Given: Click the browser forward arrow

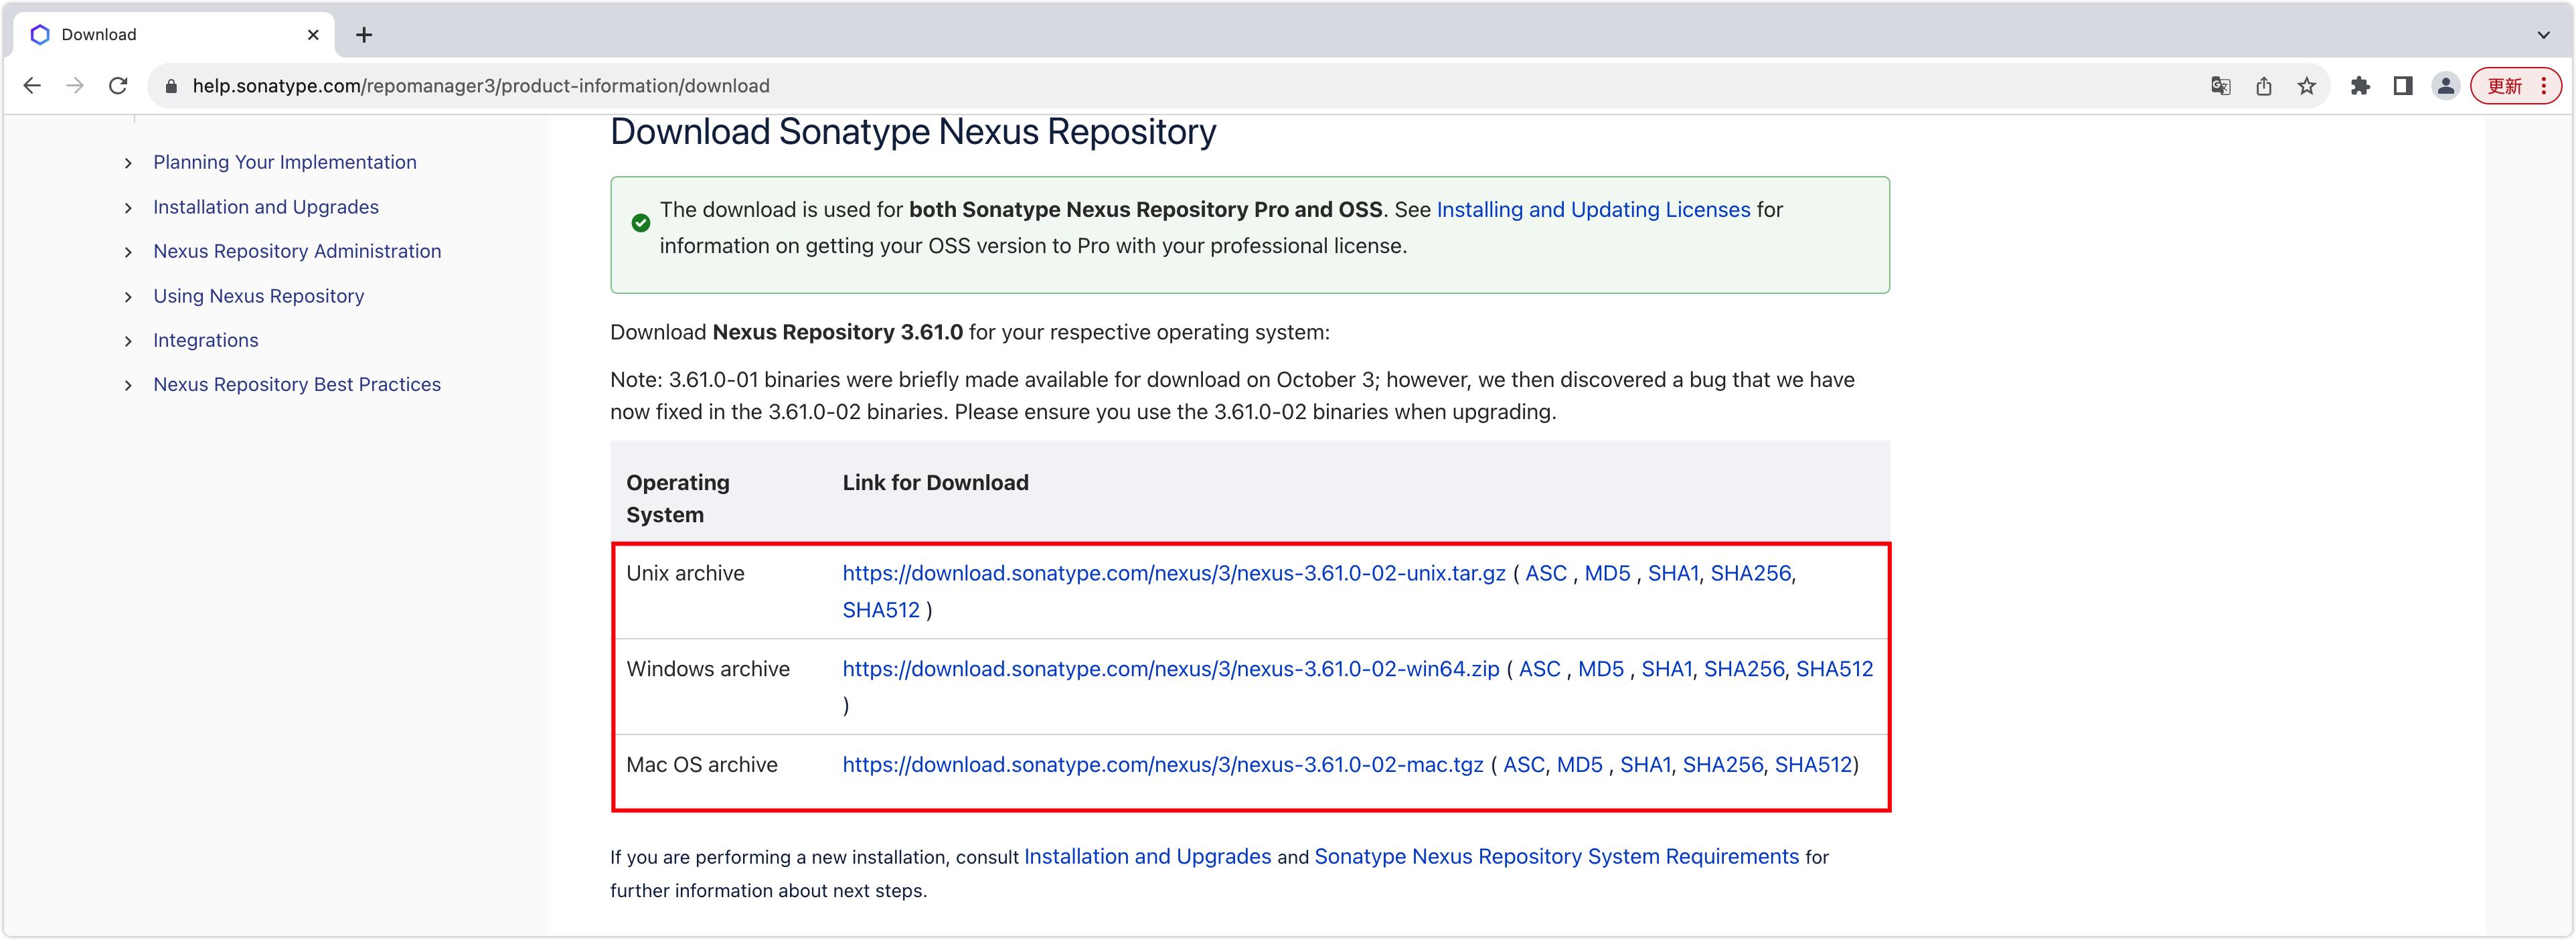Looking at the screenshot, I should pyautogui.click(x=75, y=86).
